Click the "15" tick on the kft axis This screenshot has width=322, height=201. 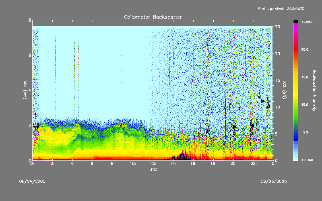point(277,80)
